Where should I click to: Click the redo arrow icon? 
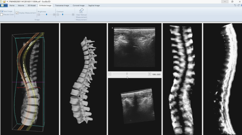239,5
